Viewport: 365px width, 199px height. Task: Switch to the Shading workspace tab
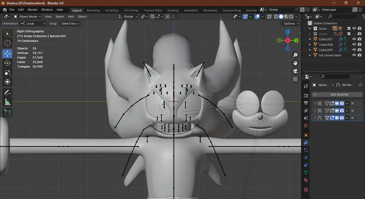pyautogui.click(x=173, y=10)
